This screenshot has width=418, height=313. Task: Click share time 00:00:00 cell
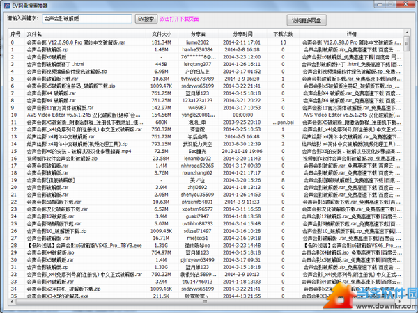tap(242, 115)
